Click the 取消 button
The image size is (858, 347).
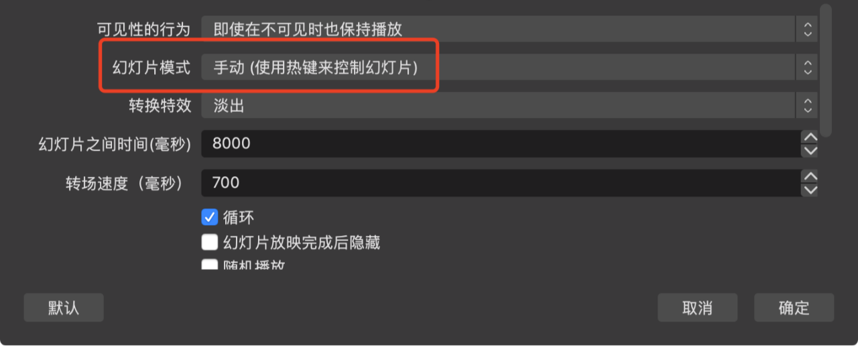(697, 307)
